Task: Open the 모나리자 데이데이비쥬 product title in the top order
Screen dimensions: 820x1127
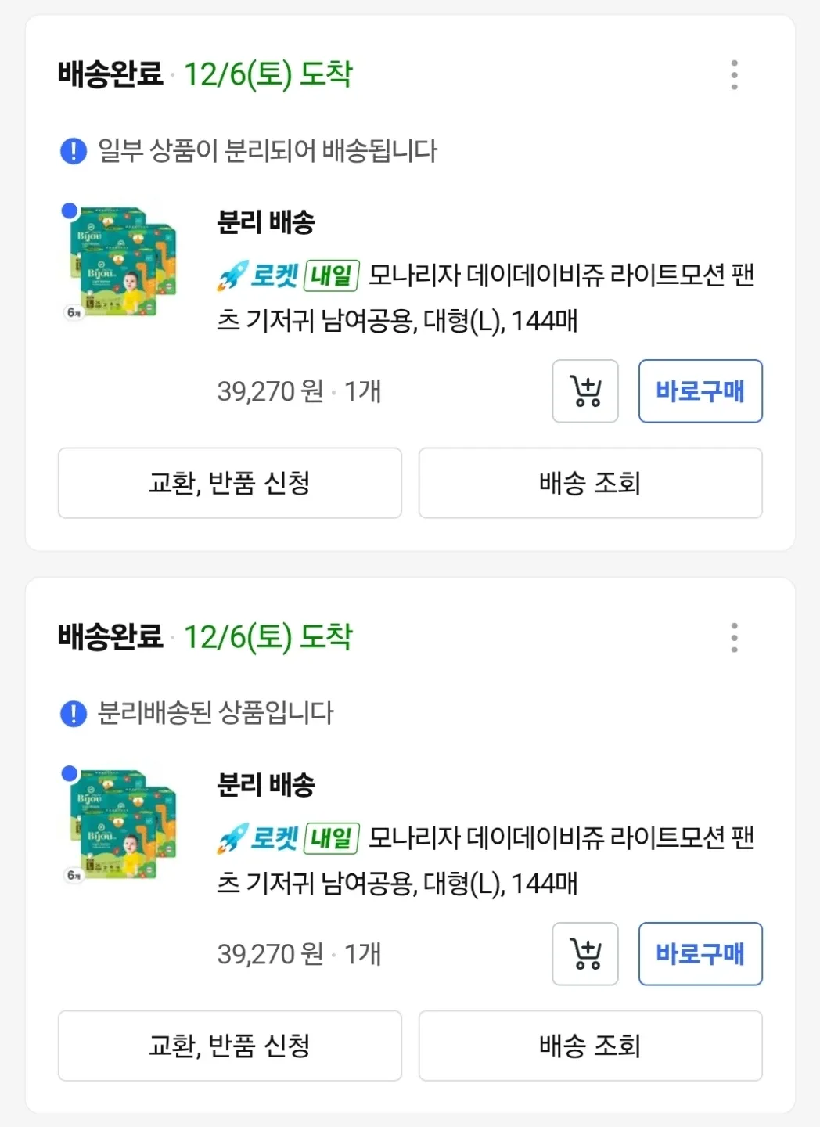Action: click(x=485, y=297)
